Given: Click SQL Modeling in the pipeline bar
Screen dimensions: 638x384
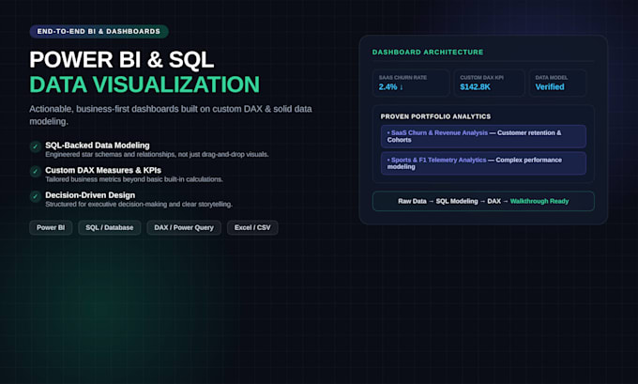Looking at the screenshot, I should click(x=457, y=201).
